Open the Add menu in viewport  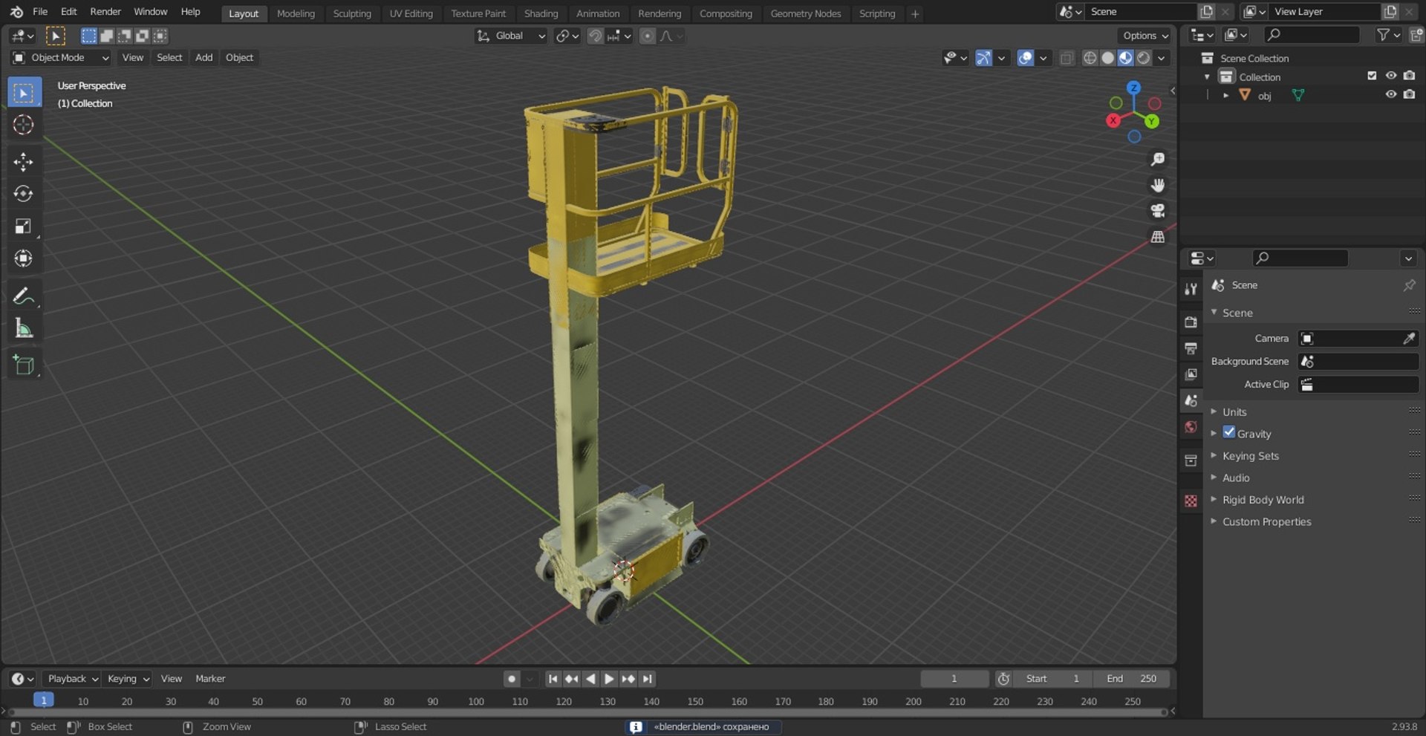[204, 58]
